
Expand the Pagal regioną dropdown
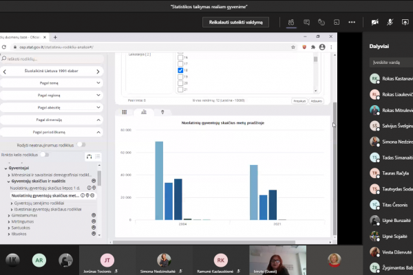coord(52,96)
